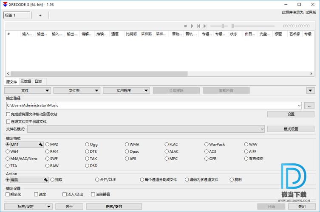Click the file list's right scroll arrow
Viewport: 320px width, 212px height.
pyautogui.click(x=311, y=73)
